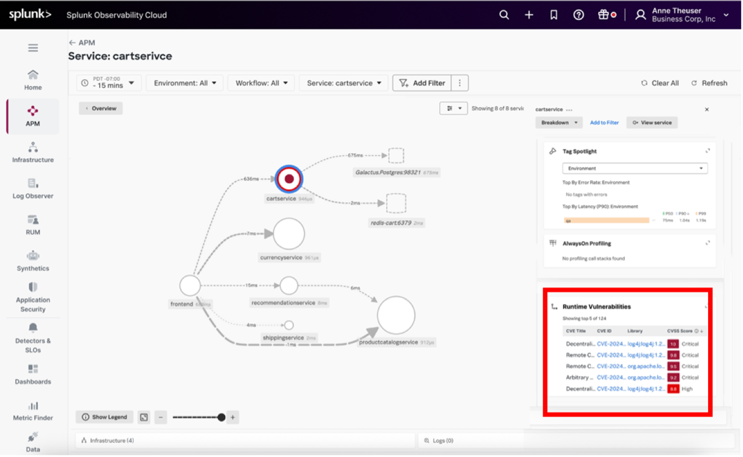
Task: Click the fit-to-screen map icon
Action: (x=144, y=417)
